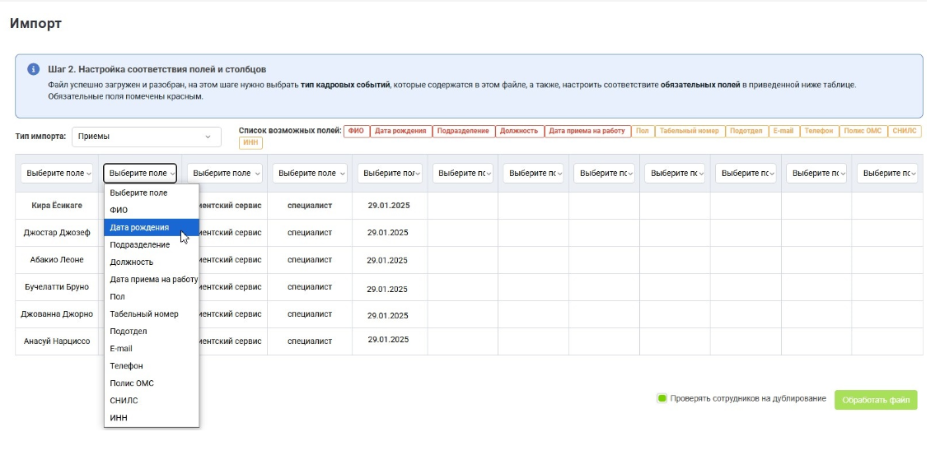Open the field dropdown above the 29.01.2025 column

390,173
